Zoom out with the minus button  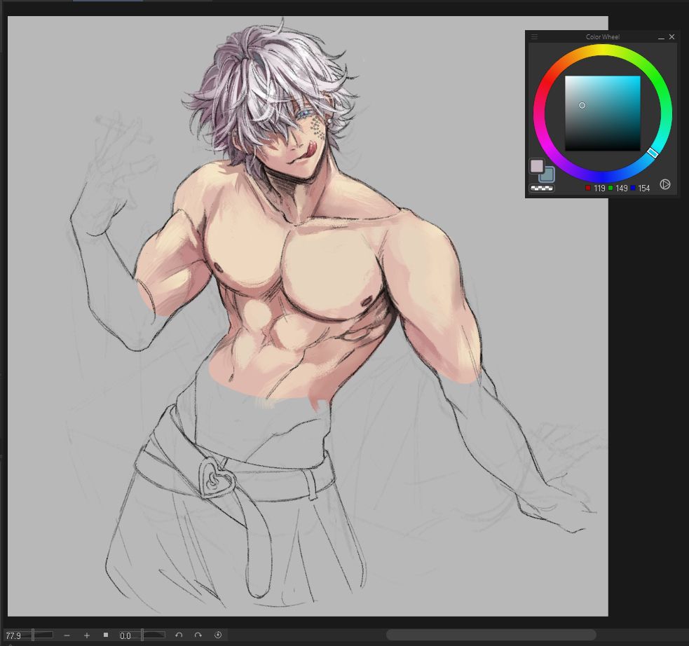point(67,635)
